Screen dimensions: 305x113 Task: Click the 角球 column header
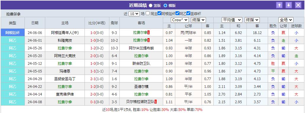pos(114,23)
